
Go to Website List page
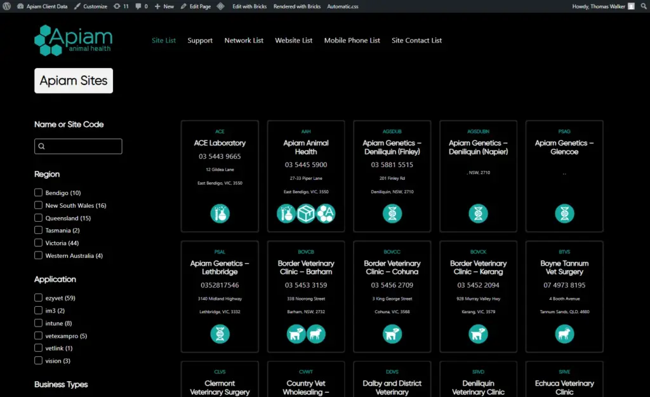[x=293, y=40]
